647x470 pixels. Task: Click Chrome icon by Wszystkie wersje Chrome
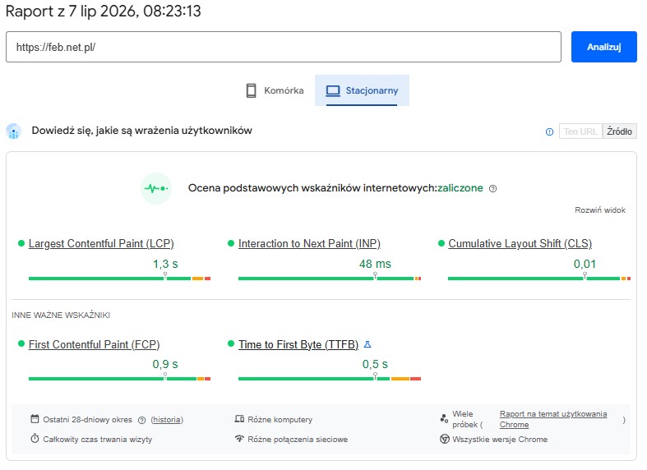pos(445,439)
